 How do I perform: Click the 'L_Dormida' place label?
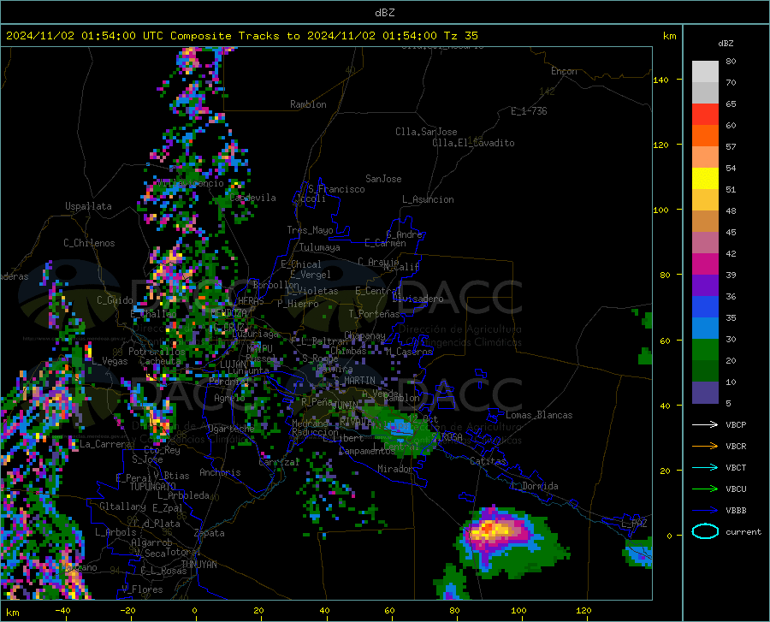pos(534,486)
